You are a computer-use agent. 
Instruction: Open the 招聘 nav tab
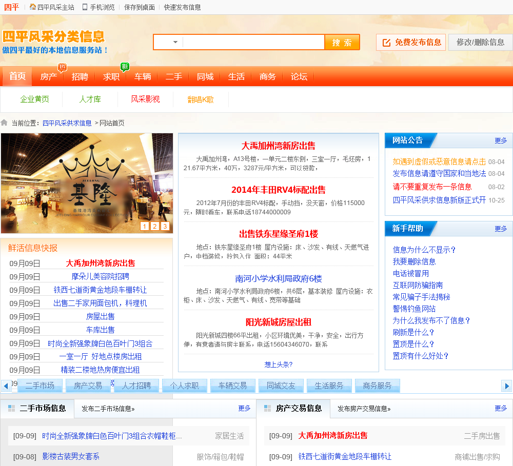point(80,76)
